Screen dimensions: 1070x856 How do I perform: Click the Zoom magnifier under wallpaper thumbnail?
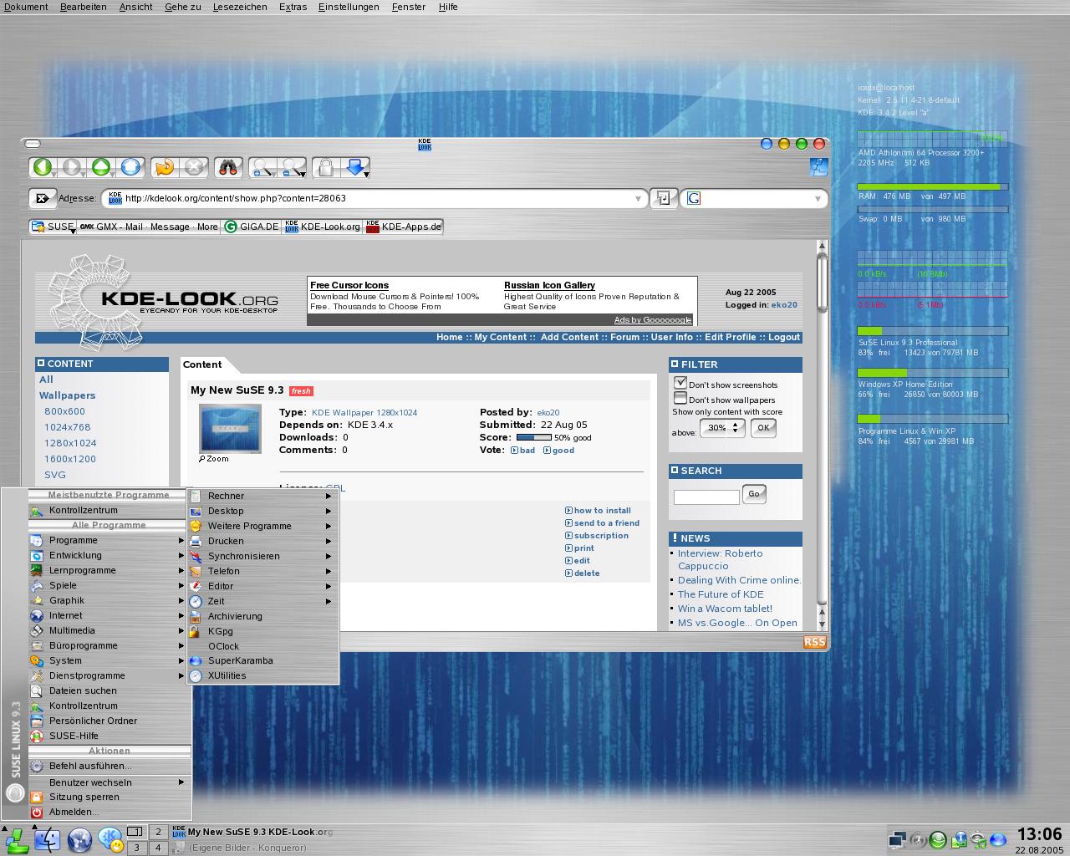coord(214,459)
